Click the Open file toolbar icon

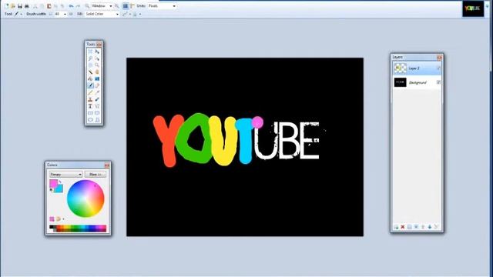13,6
